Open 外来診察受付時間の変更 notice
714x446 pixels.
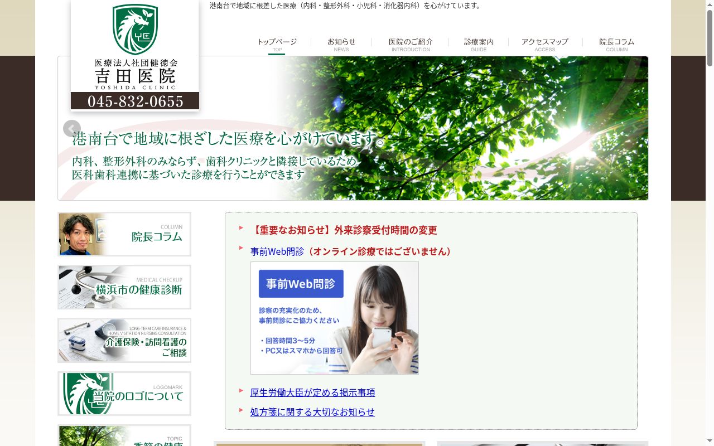pyautogui.click(x=344, y=230)
